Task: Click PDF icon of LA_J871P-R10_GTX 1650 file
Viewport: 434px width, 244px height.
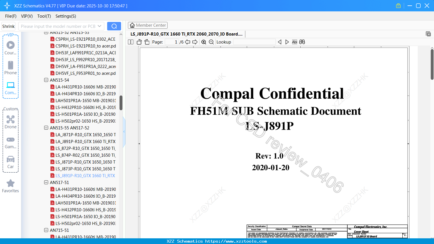Action: (x=52, y=135)
